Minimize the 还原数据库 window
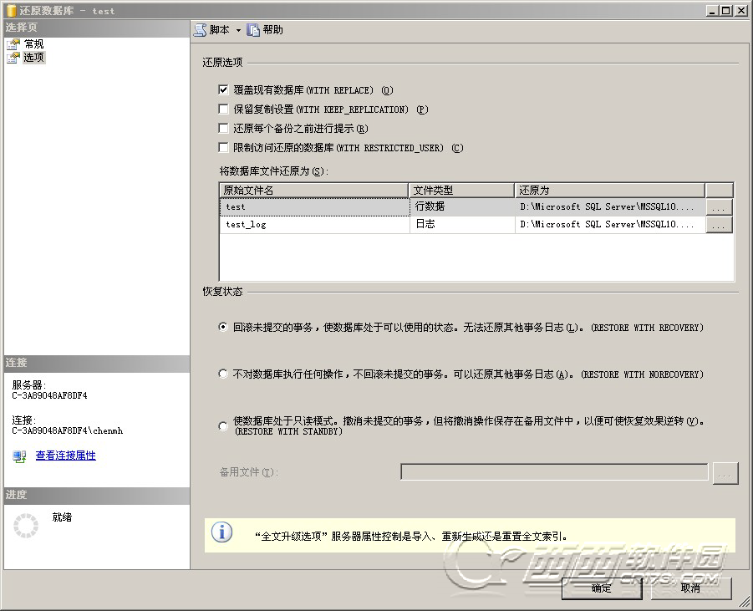 coord(713,11)
